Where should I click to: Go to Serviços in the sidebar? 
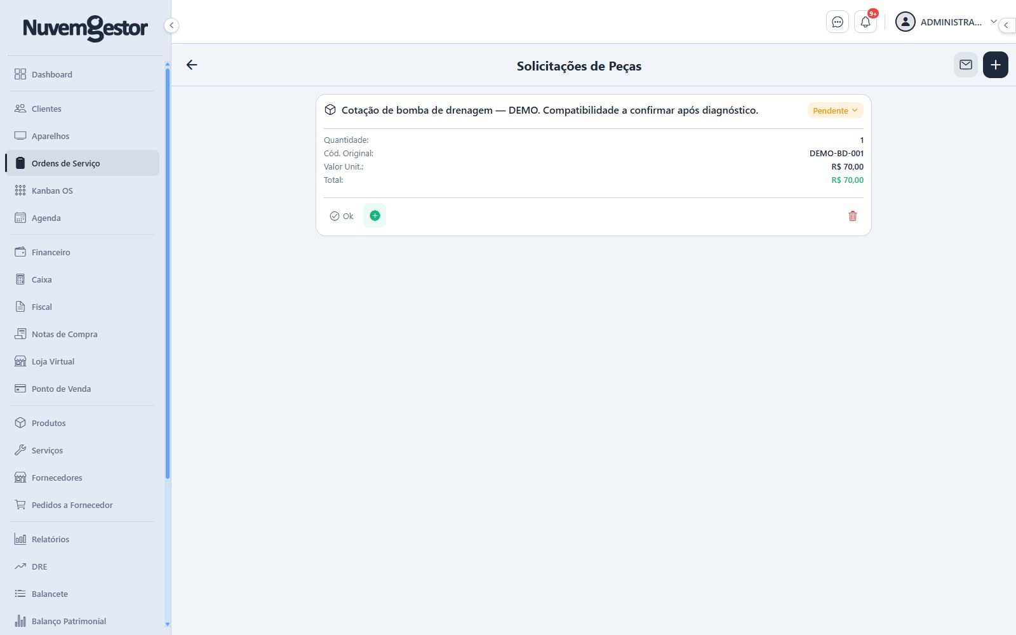(x=82, y=450)
